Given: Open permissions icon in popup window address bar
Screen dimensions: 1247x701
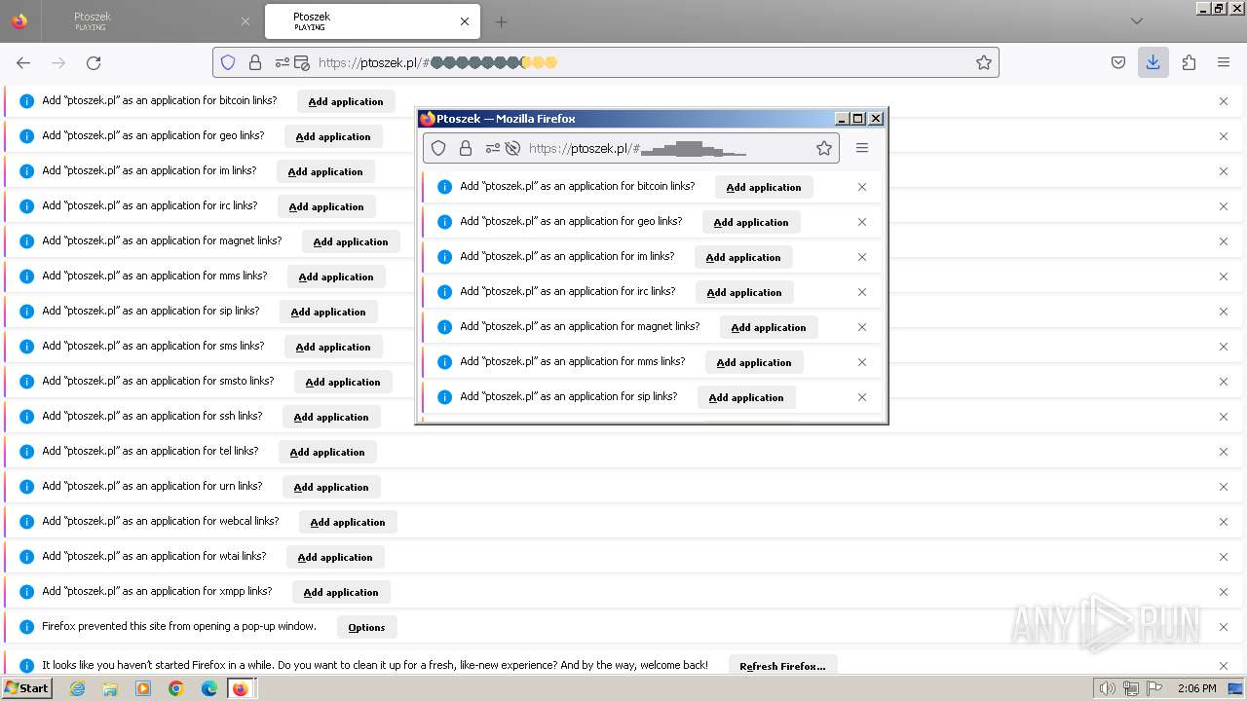Looking at the screenshot, I should [x=492, y=148].
